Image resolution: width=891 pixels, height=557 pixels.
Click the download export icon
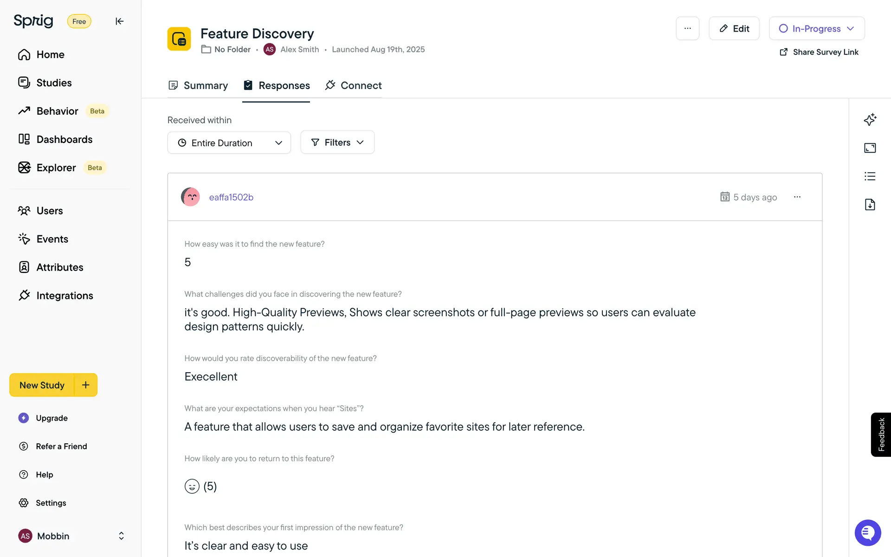pyautogui.click(x=870, y=205)
